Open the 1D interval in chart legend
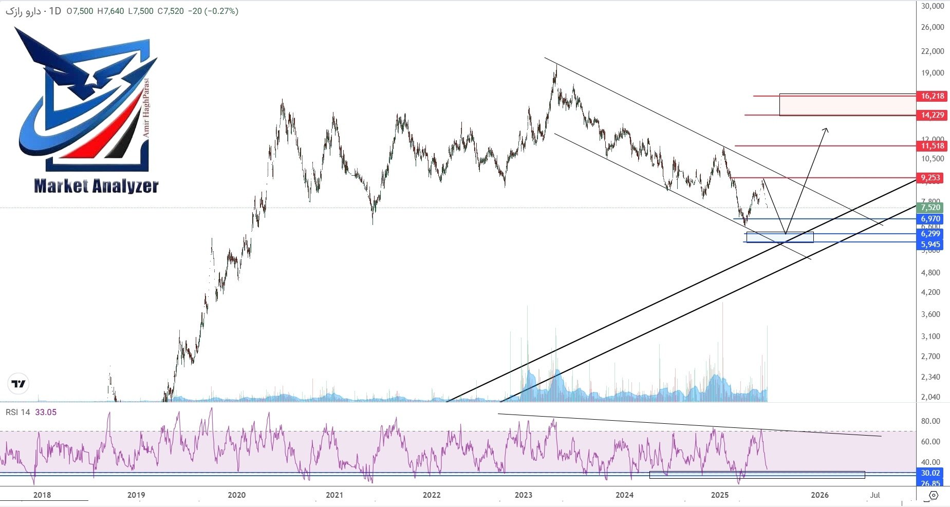The image size is (950, 507). 55,11
